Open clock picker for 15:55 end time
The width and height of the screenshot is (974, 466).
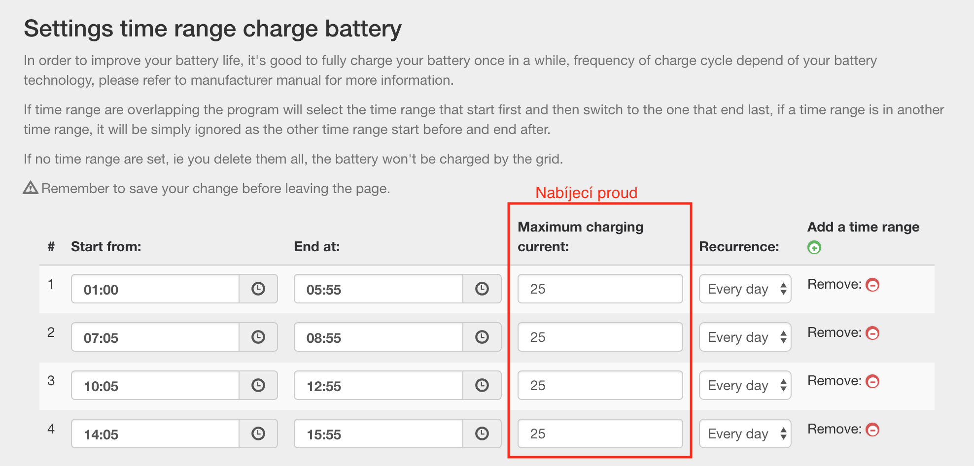coord(482,433)
